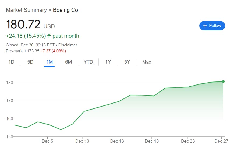
Task: Click the Dec 27 axis label
Action: (221, 141)
